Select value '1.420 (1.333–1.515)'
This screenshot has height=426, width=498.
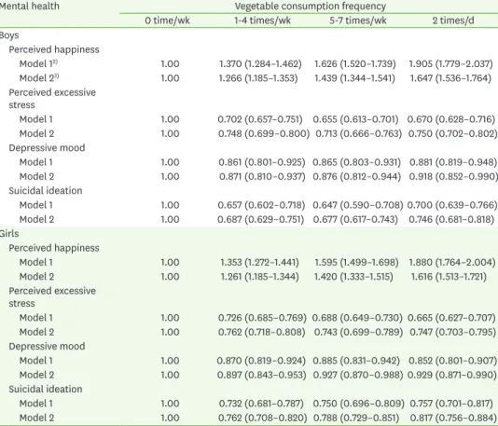[x=353, y=277]
